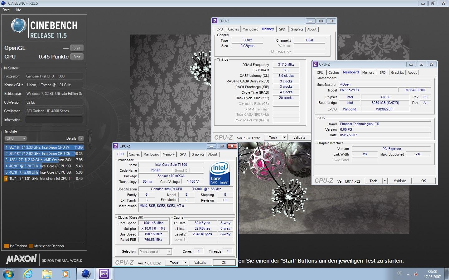Click Tools button in Mainboard CPU-Z window
Viewport: 449px width, 280px height.
pos(373,181)
